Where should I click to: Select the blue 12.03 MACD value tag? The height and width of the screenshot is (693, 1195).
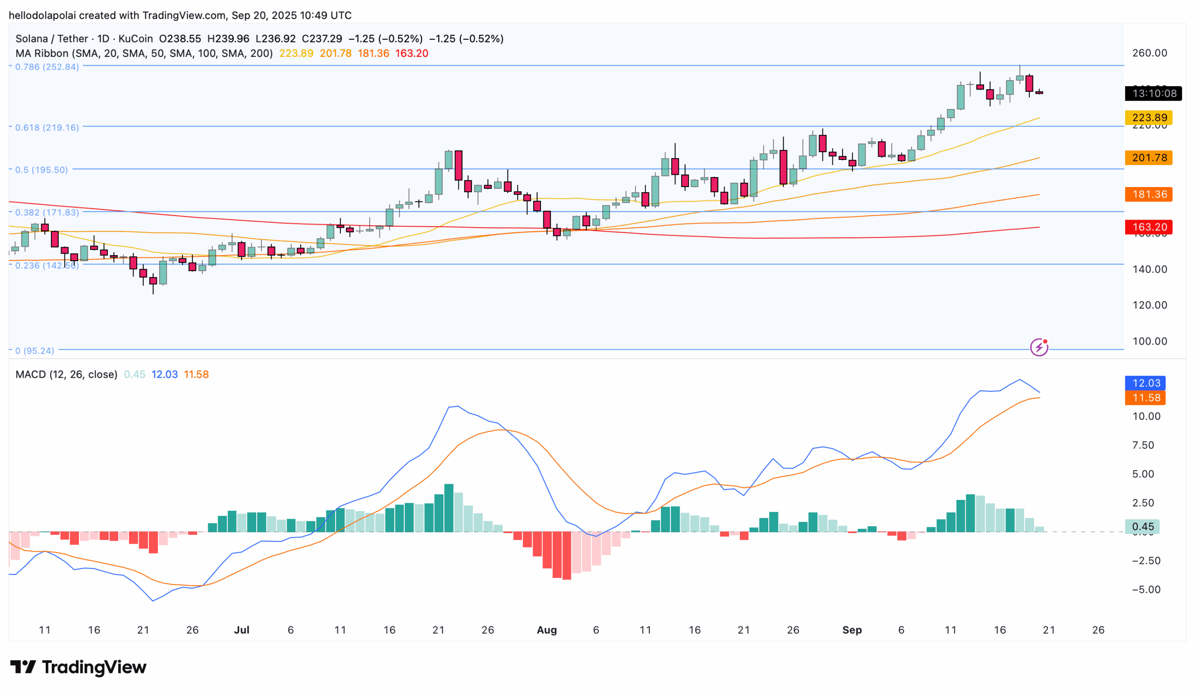1145,383
